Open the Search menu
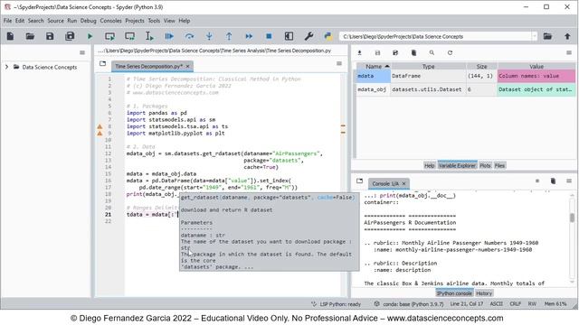Screen dimensions: 579x325 tap(36, 21)
